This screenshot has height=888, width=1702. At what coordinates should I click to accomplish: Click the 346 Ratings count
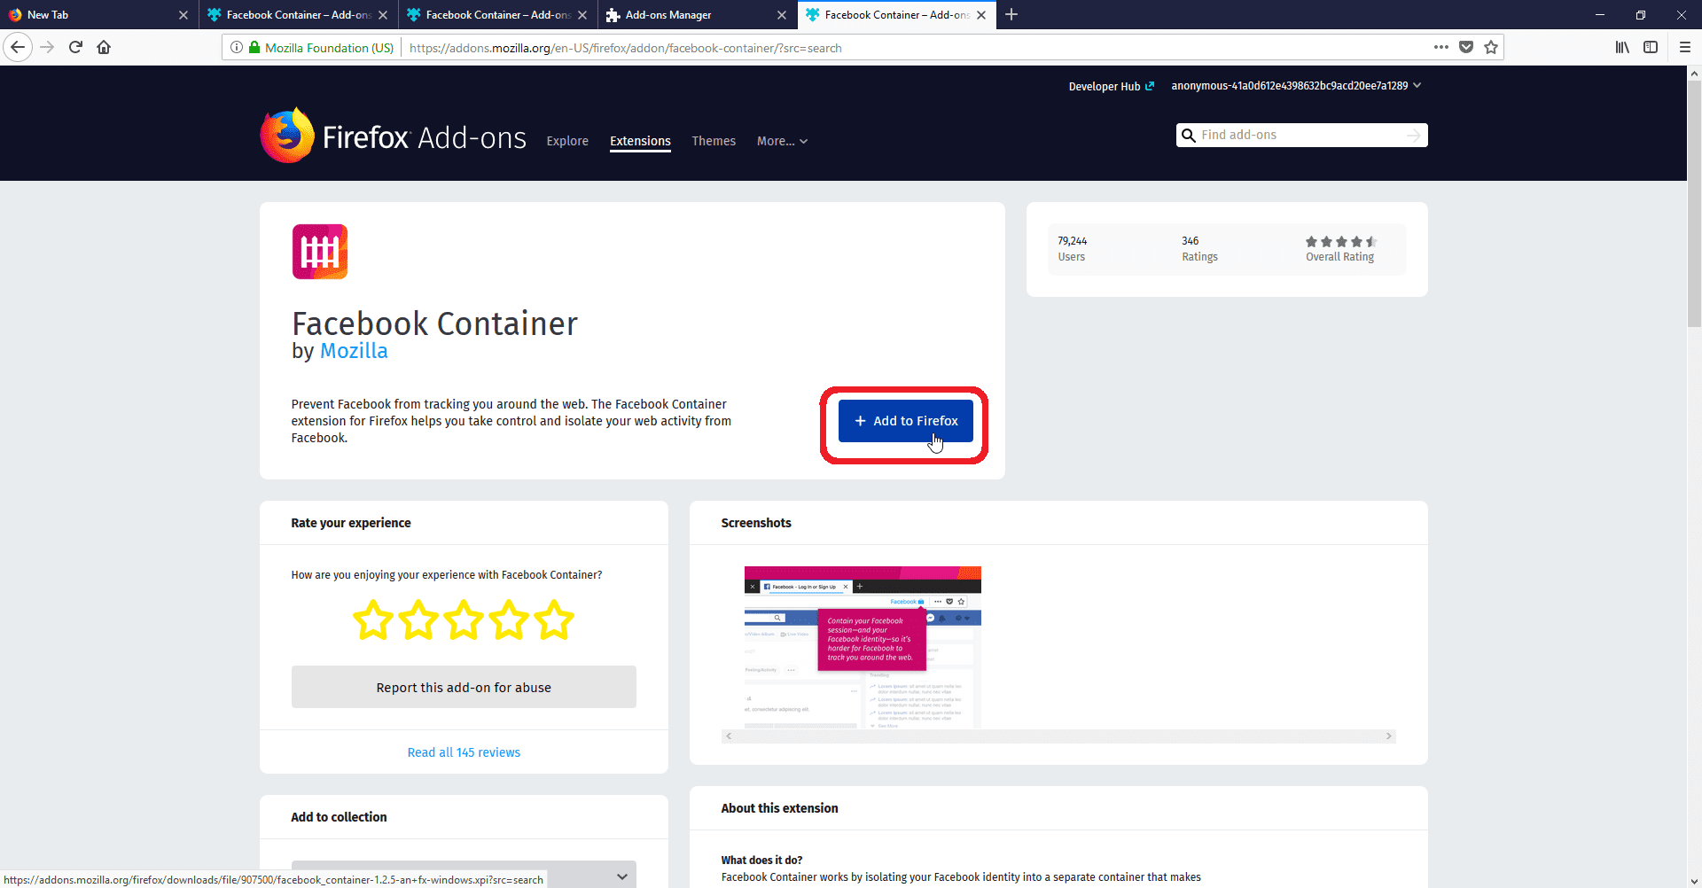(x=1199, y=249)
